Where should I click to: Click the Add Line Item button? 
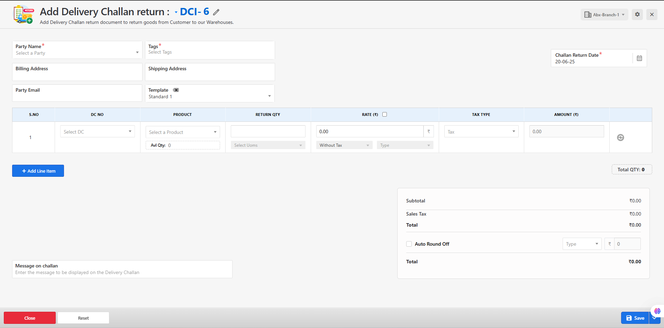[38, 171]
